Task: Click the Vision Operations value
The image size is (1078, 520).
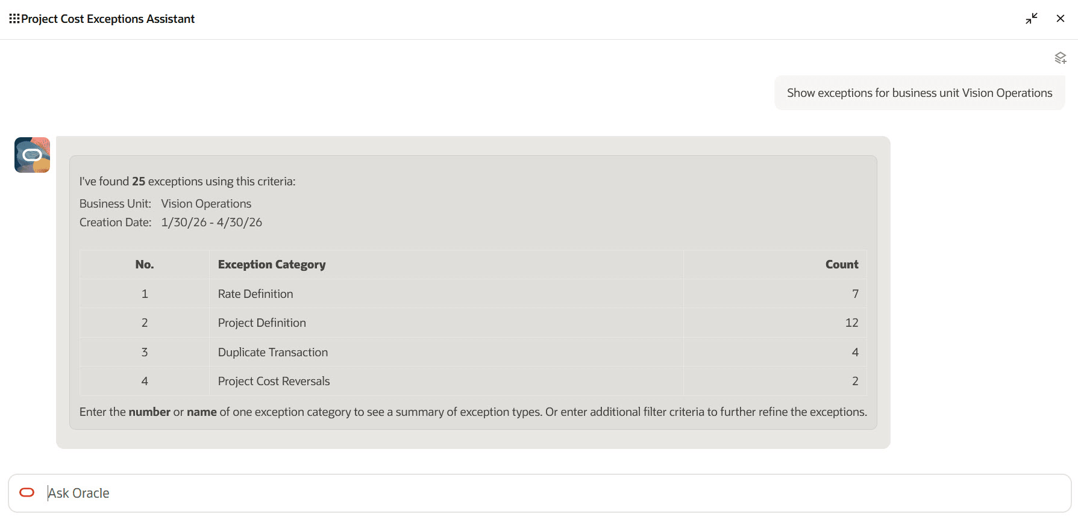Action: click(x=206, y=203)
